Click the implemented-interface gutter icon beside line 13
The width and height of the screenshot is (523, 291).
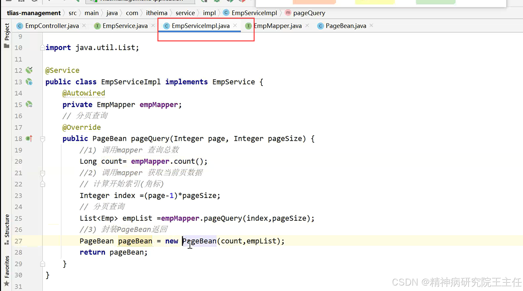click(29, 82)
